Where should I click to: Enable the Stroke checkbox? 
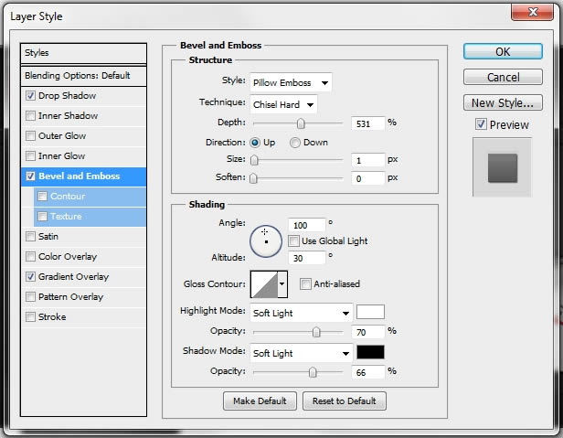pyautogui.click(x=30, y=317)
